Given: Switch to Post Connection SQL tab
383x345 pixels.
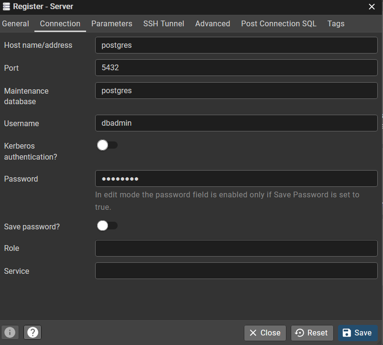Looking at the screenshot, I should coord(279,24).
